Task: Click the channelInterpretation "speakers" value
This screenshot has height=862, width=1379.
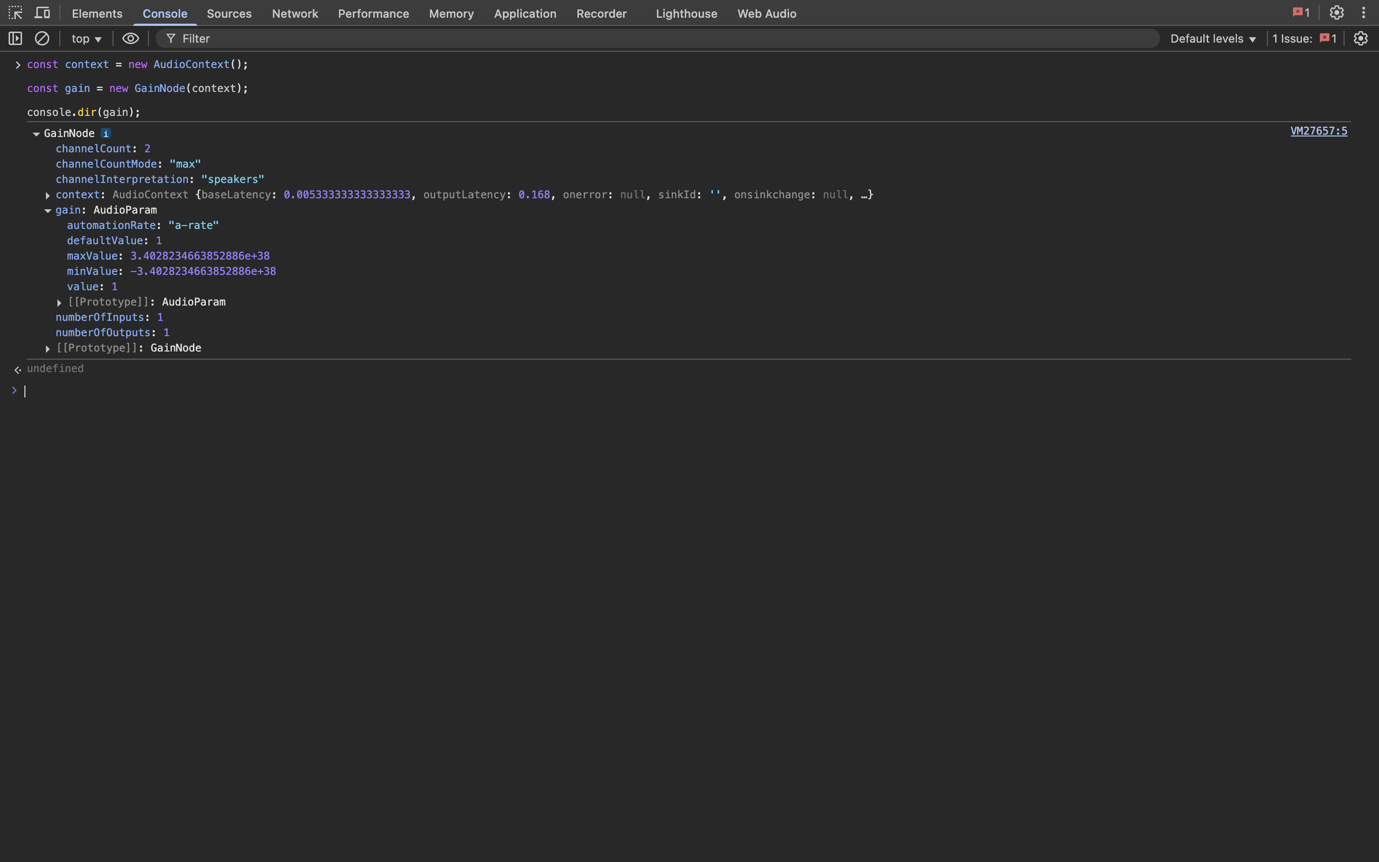Action: tap(233, 180)
